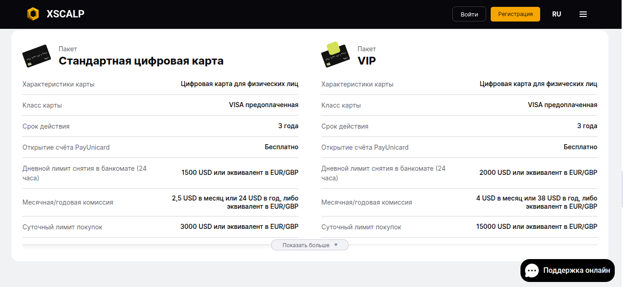This screenshot has height=287, width=623.
Task: Click the page scrollbar on the right edge
Action: pyautogui.click(x=621, y=183)
